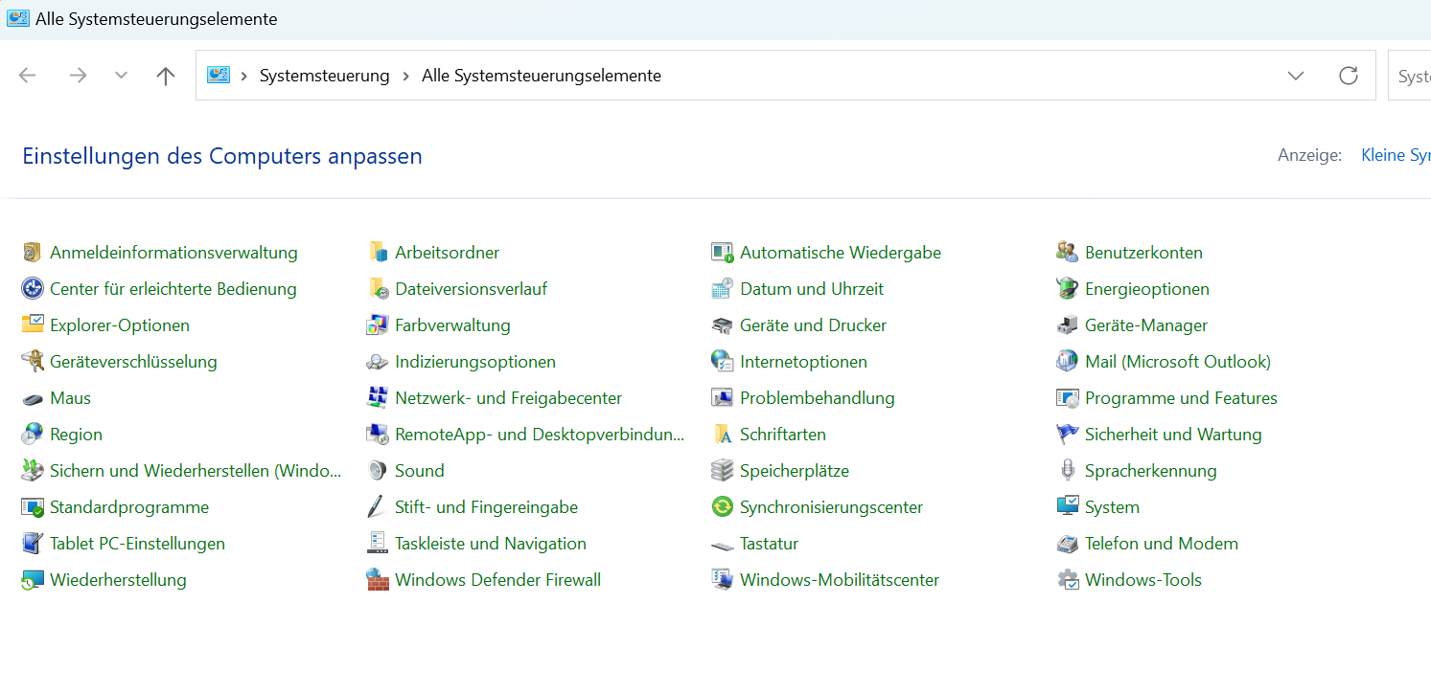This screenshot has width=1431, height=693.
Task: Open Sichern und Wiederherstellen
Action: (196, 471)
